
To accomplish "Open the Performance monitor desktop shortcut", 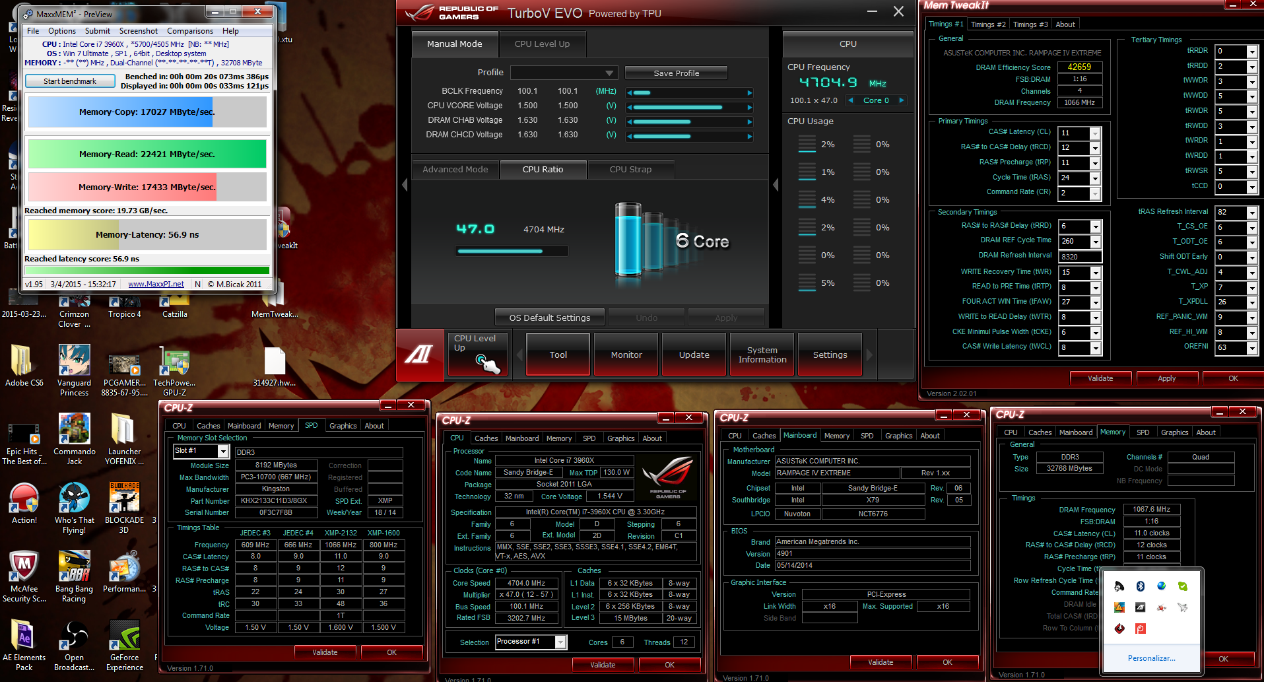I will coord(124,572).
